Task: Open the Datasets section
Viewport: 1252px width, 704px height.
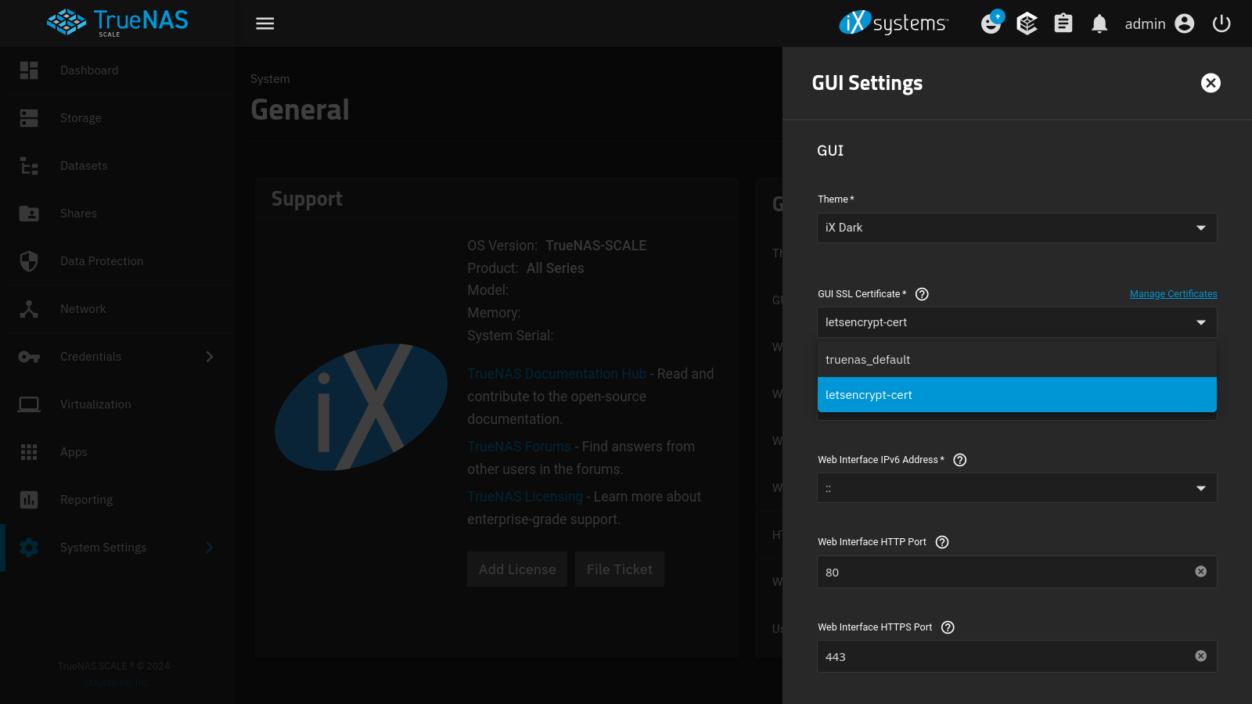Action: tap(83, 165)
